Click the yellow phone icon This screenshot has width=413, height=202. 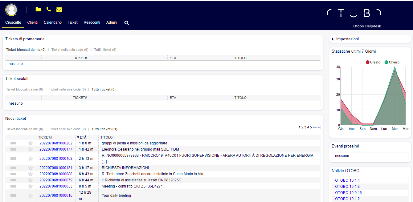click(x=49, y=10)
